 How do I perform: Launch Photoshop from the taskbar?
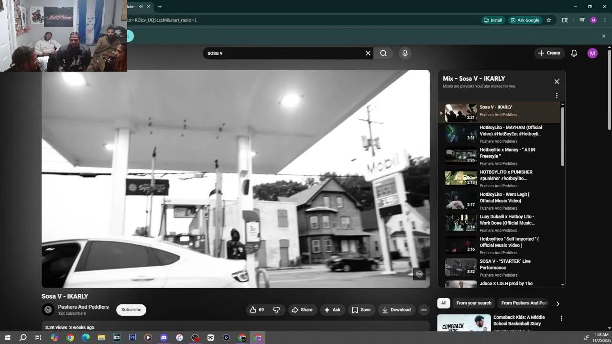point(132,337)
